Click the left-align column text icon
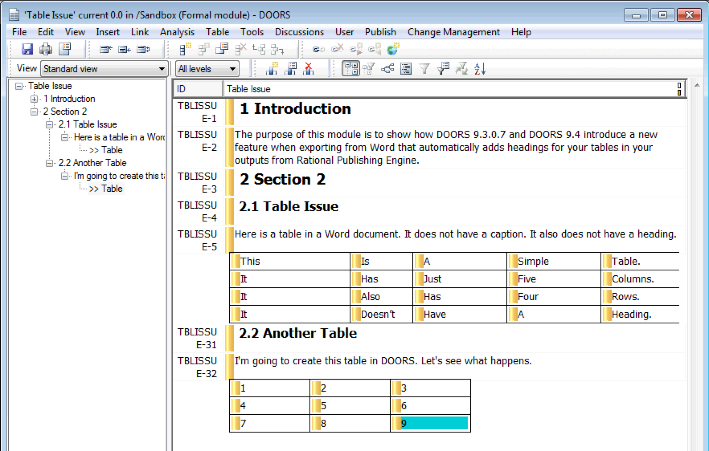 click(106, 49)
